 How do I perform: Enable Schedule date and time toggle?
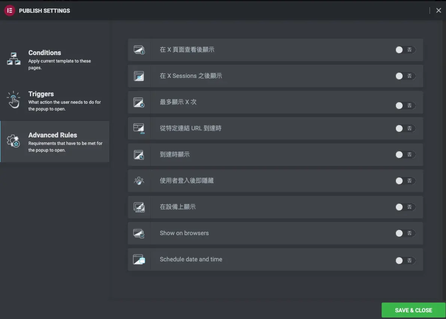pyautogui.click(x=405, y=260)
